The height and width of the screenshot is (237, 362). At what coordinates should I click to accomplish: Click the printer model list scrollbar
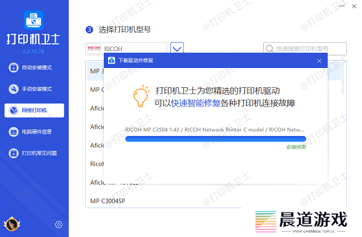[343, 78]
